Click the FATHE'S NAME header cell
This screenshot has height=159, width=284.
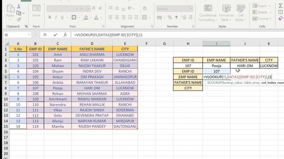click(92, 49)
